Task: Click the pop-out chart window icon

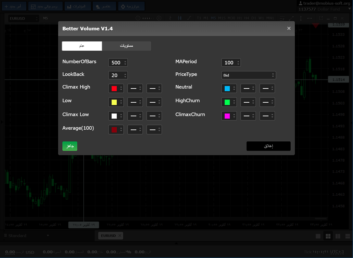Action: (x=321, y=18)
